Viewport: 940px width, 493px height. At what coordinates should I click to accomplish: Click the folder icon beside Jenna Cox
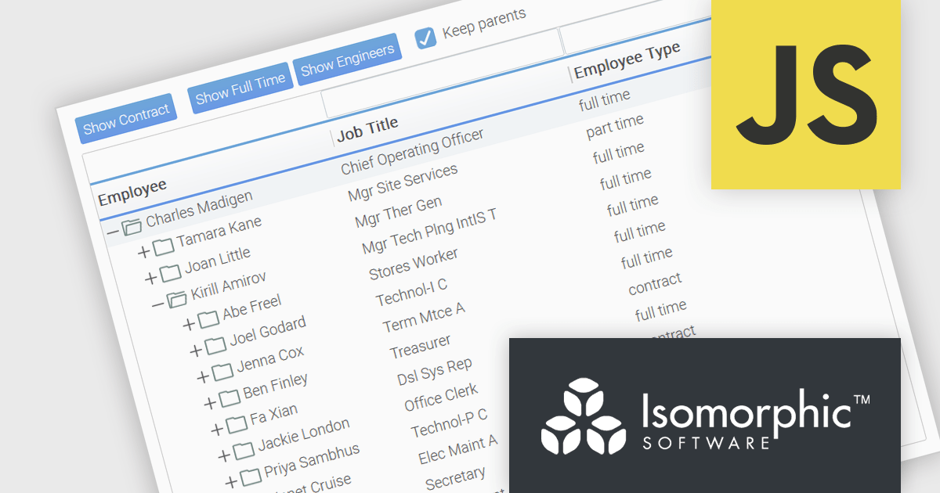[222, 371]
